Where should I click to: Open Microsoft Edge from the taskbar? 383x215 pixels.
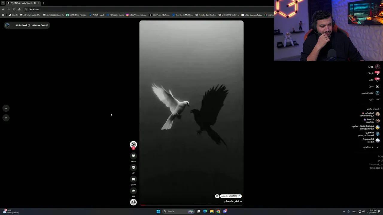[205, 211]
